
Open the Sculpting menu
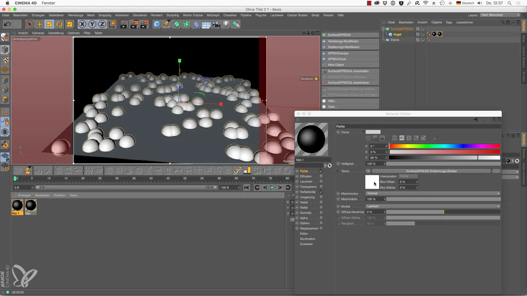pos(173,15)
